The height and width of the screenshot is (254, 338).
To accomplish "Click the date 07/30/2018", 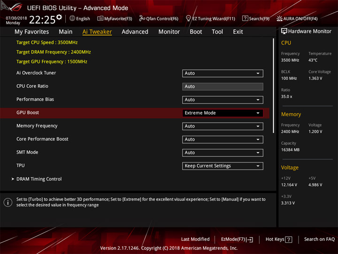I will pos(16,18).
